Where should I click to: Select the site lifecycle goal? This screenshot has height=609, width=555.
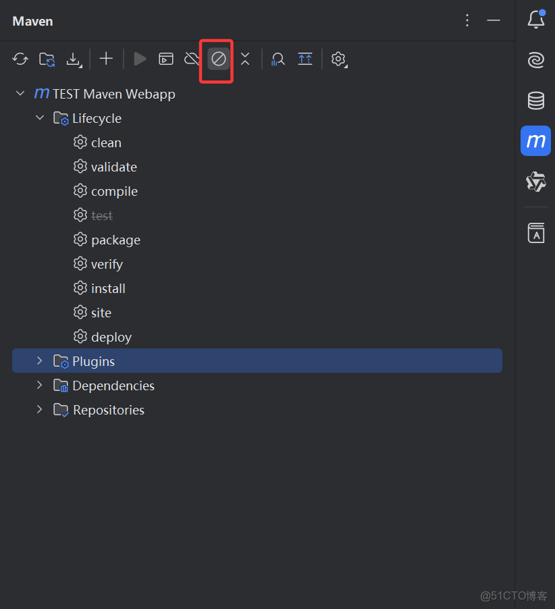pos(101,313)
